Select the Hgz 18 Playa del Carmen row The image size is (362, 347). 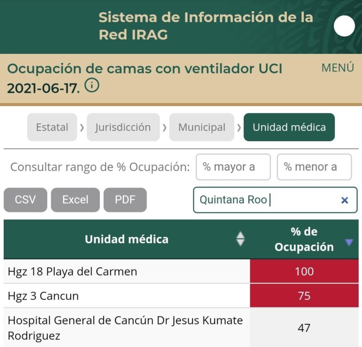click(73, 272)
